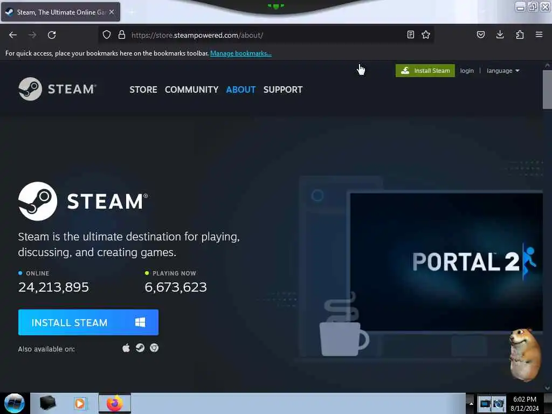Open the STORE menu
This screenshot has width=552, height=414.
point(143,90)
